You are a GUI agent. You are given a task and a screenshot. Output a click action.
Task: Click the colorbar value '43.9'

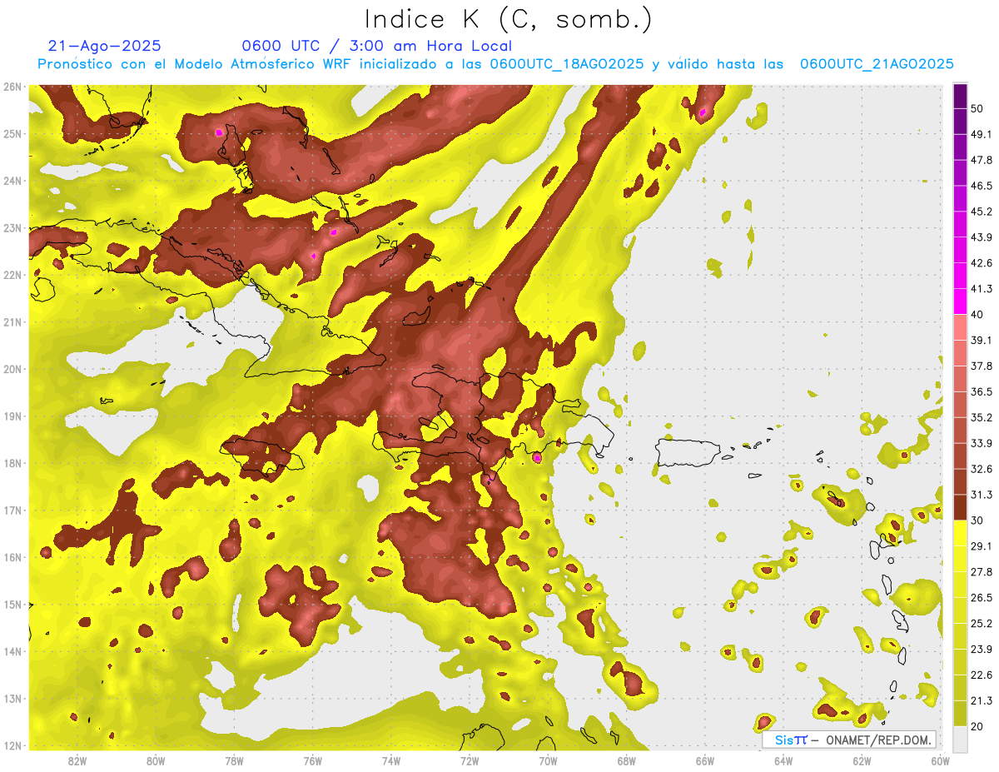pos(982,237)
